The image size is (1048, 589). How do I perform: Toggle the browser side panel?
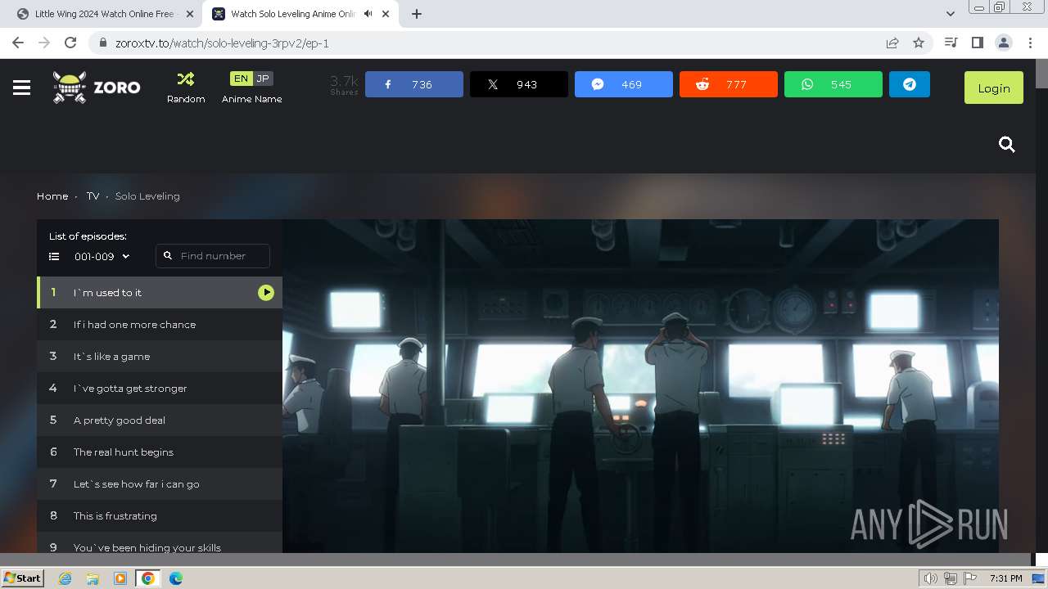(977, 43)
